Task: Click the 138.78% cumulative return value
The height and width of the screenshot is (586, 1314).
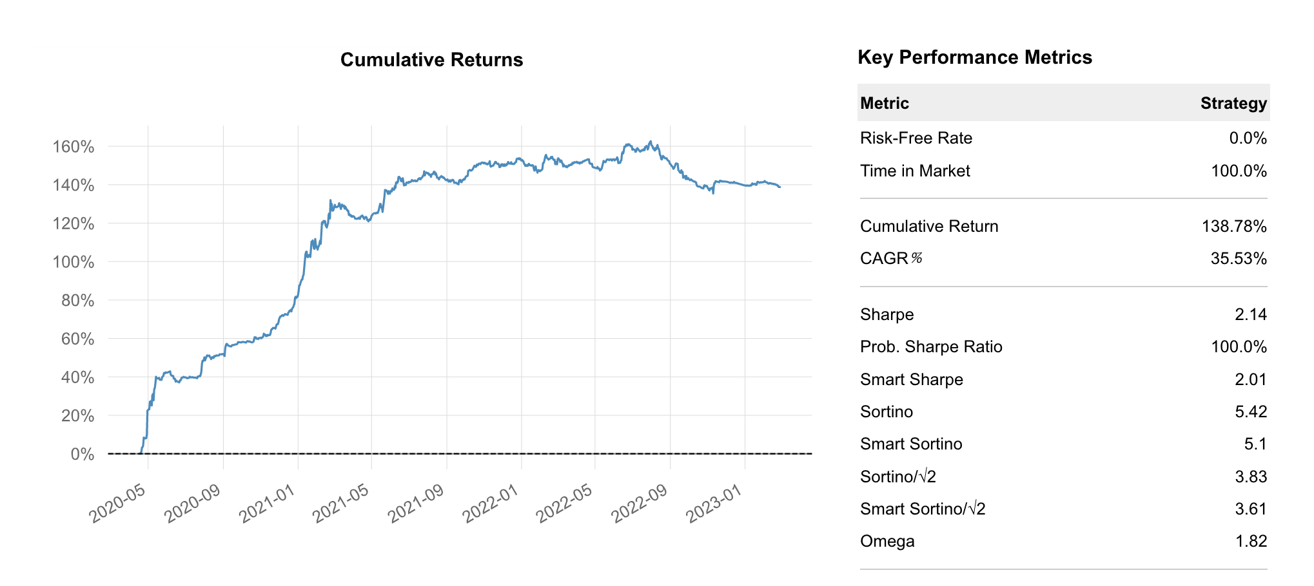Action: 1233,226
